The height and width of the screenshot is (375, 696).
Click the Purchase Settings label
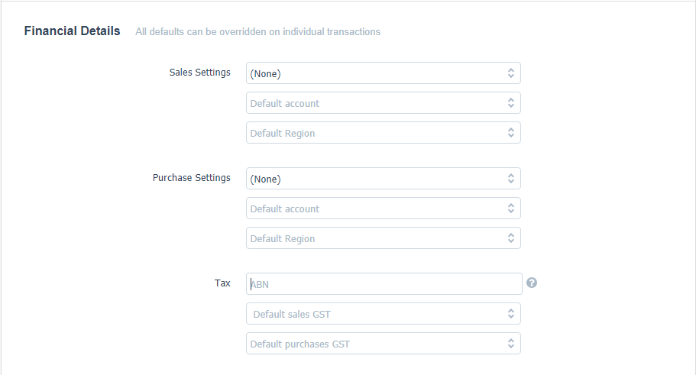pyautogui.click(x=191, y=177)
